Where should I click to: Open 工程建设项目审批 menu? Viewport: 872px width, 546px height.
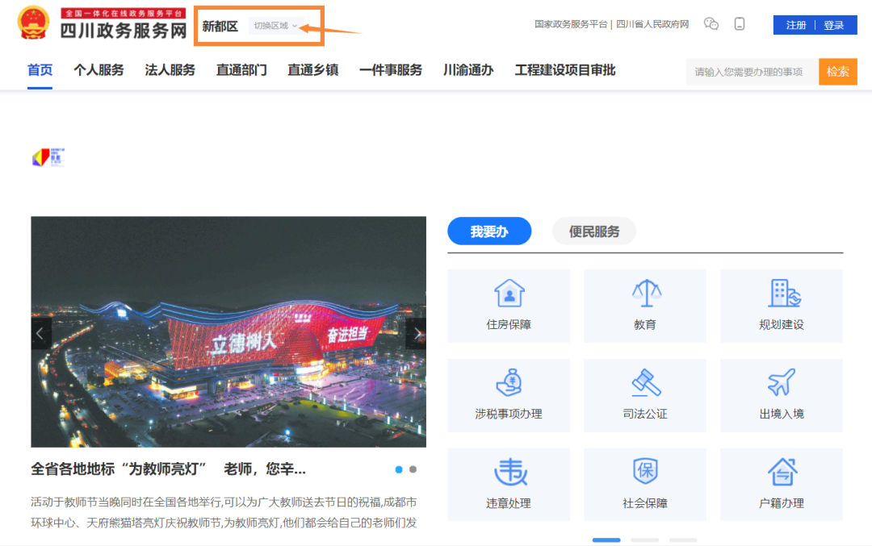565,70
